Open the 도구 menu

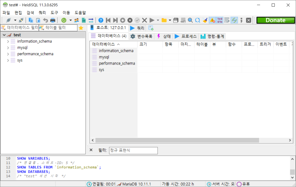coord(54,13)
